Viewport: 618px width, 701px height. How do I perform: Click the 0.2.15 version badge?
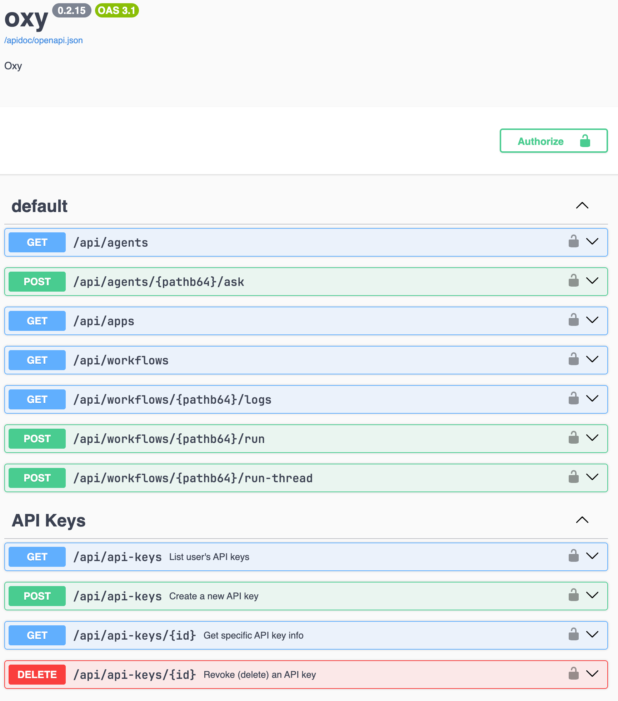click(x=72, y=10)
